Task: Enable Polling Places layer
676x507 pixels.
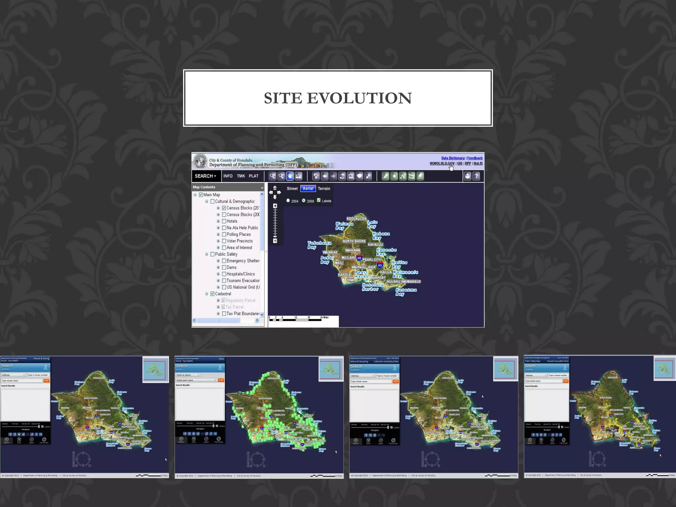Action: click(224, 234)
